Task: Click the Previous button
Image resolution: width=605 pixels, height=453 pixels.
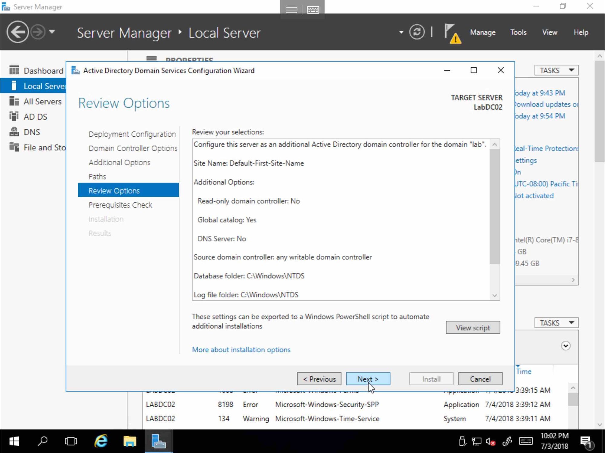Action: pyautogui.click(x=319, y=379)
